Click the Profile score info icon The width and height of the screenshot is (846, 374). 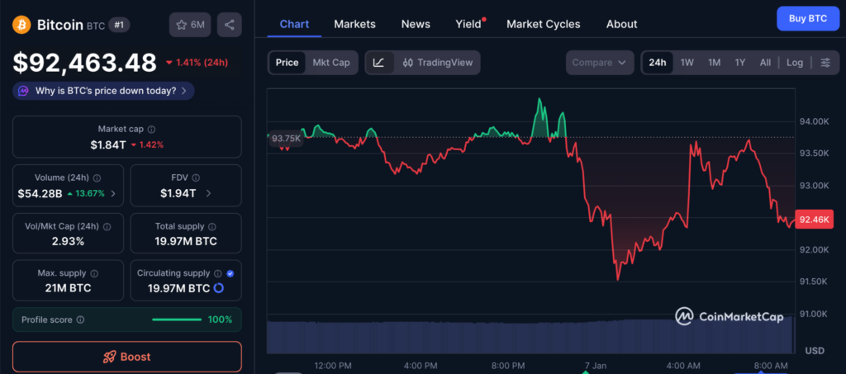click(x=80, y=320)
